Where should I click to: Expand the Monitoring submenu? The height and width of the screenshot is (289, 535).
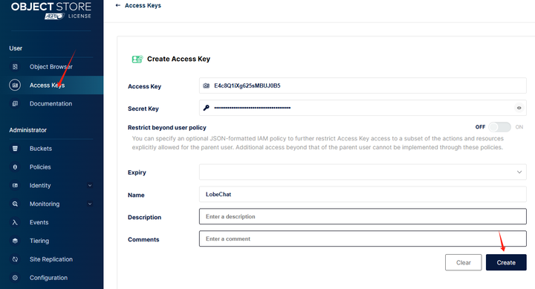[x=90, y=204]
